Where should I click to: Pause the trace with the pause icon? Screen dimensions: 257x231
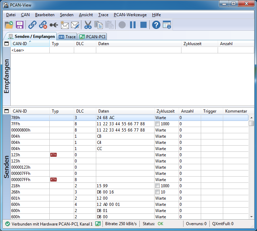pos(133,25)
